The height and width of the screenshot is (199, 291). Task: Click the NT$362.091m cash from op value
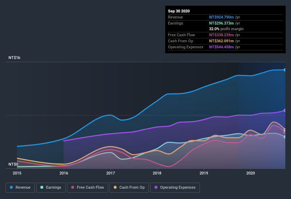pyautogui.click(x=222, y=41)
